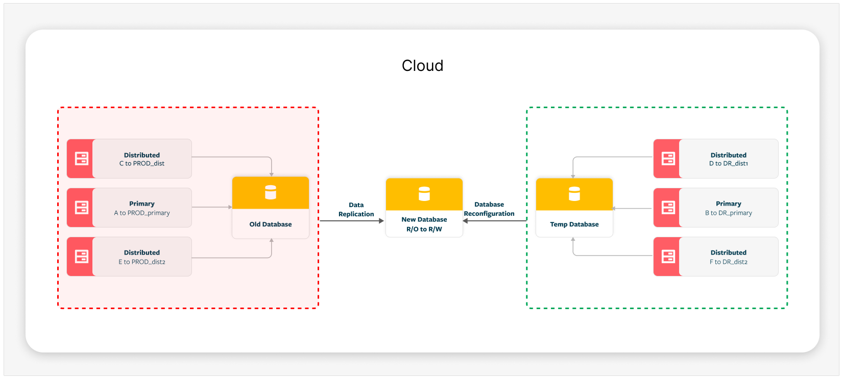The width and height of the screenshot is (844, 379).
Task: Click the server icon beside C to PROD_dist
Action: tap(82, 159)
